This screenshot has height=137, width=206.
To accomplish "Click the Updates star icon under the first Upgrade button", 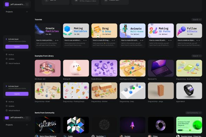I will pos(7,59).
